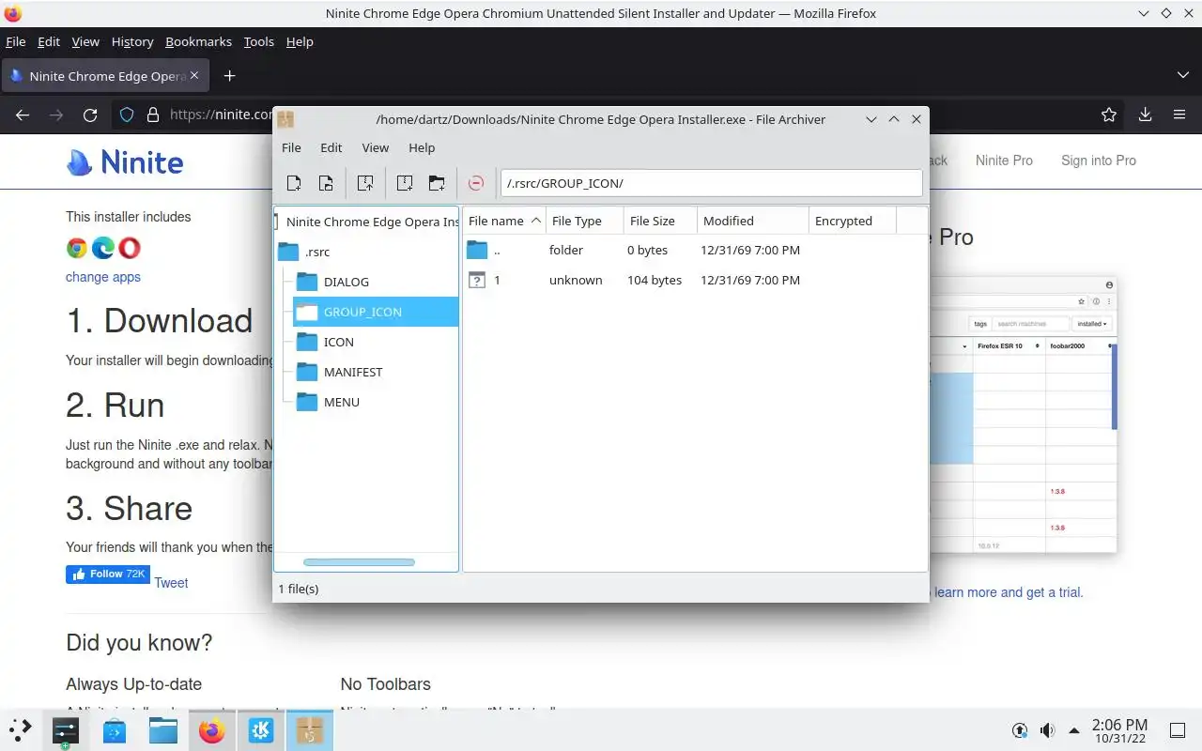Open the archiver Edit menu
Viewport: 1202px width, 751px height.
pyautogui.click(x=331, y=147)
